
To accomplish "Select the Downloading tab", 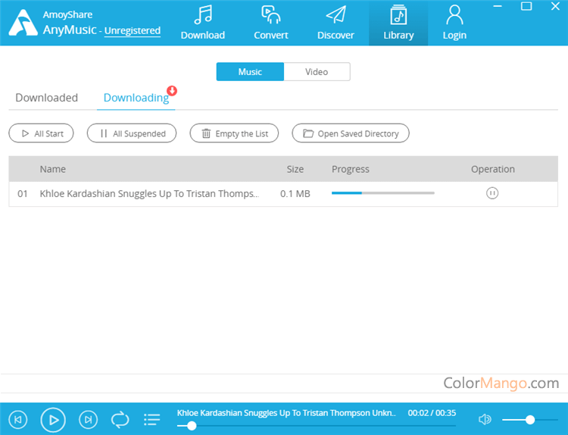I will click(136, 98).
